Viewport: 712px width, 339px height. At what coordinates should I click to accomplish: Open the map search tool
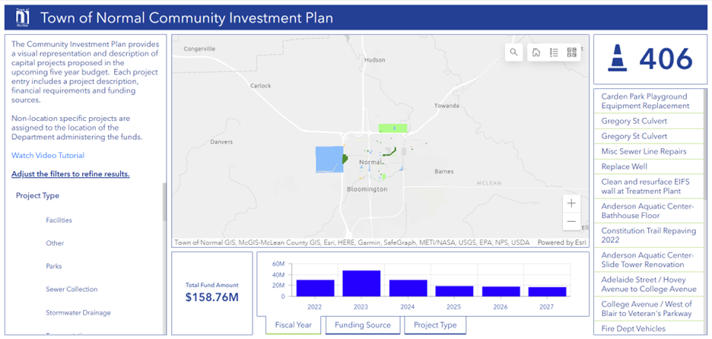click(513, 52)
